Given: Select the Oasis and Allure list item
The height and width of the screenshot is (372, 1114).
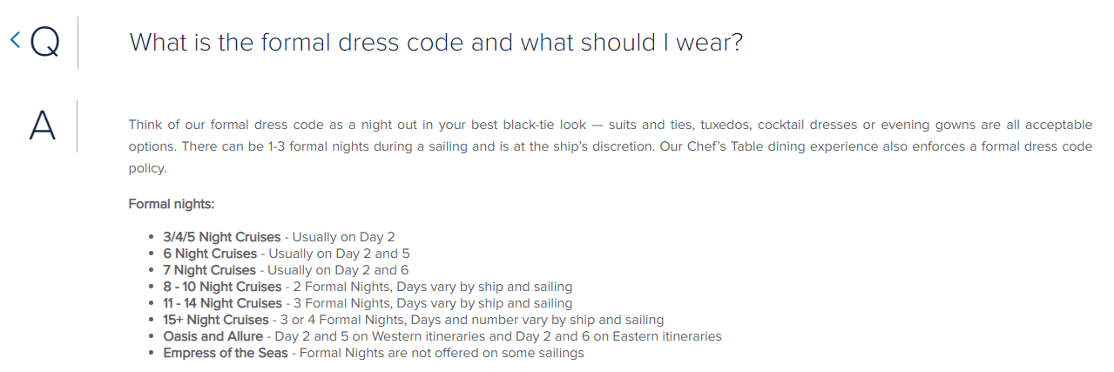Looking at the screenshot, I should click(442, 336).
